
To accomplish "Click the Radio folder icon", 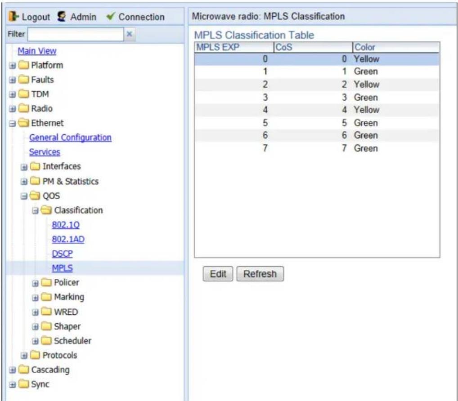I will tap(24, 108).
